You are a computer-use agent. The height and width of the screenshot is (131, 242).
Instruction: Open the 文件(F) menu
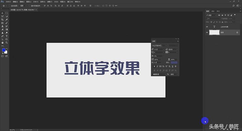8,2
